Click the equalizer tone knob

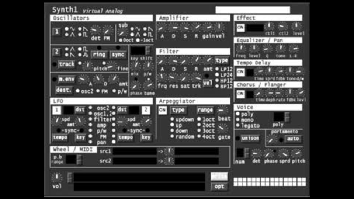pyautogui.click(x=280, y=48)
